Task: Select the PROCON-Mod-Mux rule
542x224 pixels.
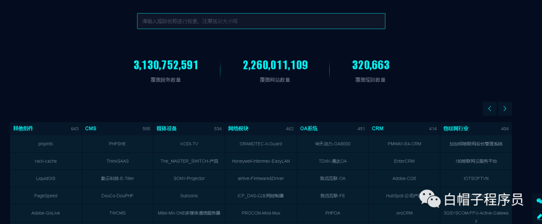Action: 261,213
